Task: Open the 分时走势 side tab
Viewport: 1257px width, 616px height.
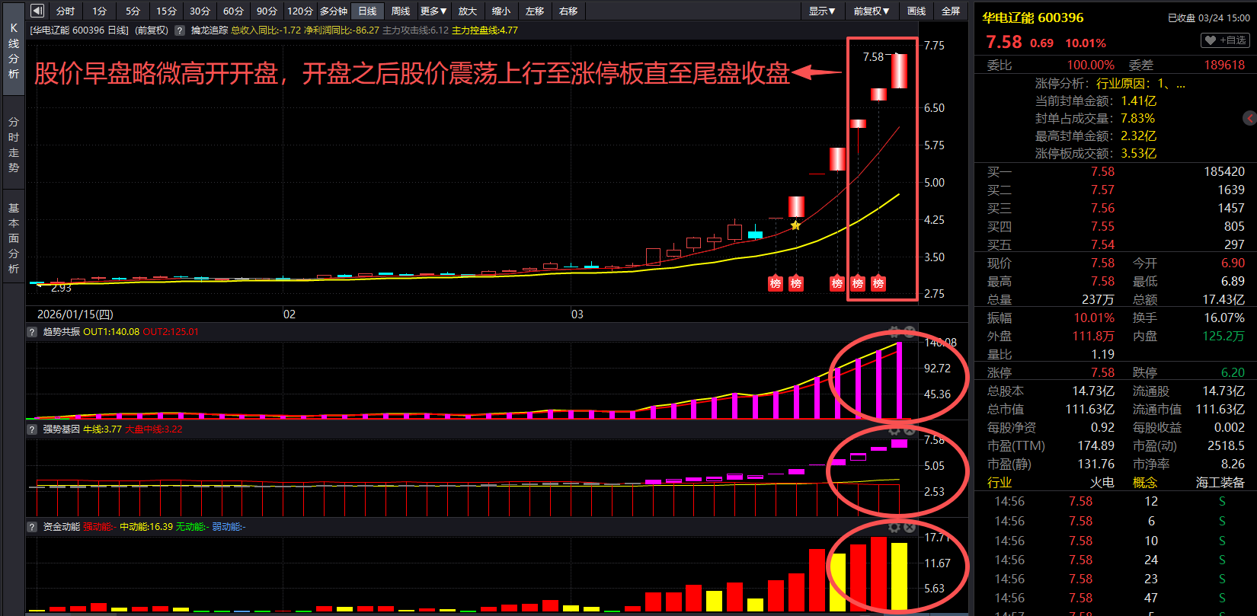Action: click(14, 145)
